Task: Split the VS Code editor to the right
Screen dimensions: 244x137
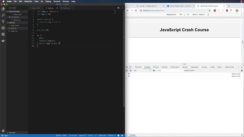Action: click(x=119, y=8)
